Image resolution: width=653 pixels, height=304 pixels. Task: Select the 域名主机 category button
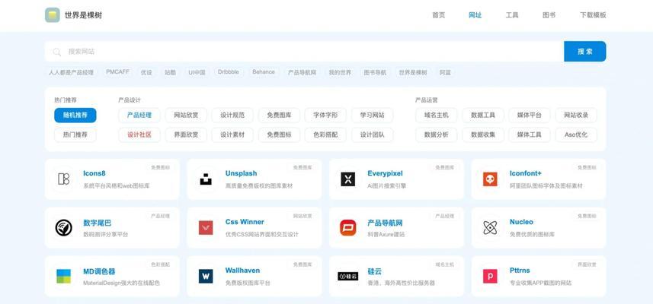pos(437,115)
